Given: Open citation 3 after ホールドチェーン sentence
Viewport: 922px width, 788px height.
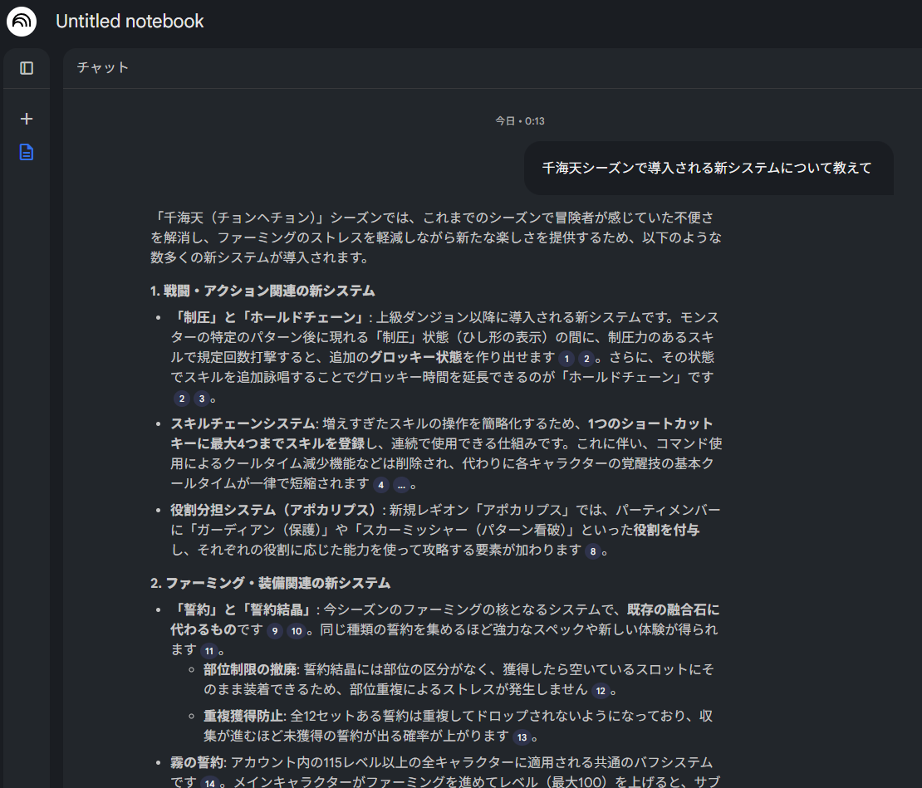Looking at the screenshot, I should click(x=201, y=399).
